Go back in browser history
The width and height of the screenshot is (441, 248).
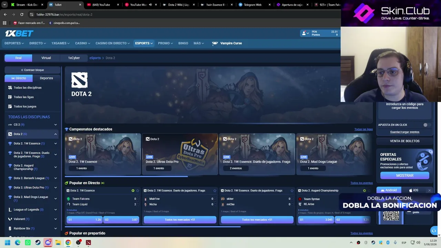point(5,14)
